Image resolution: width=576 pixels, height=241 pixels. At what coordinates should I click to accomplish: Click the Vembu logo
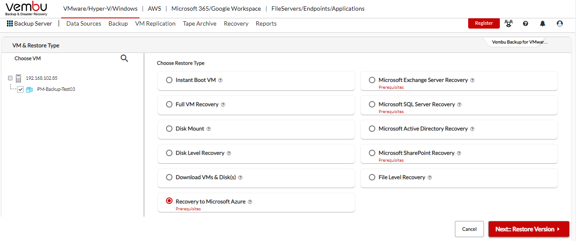(27, 9)
